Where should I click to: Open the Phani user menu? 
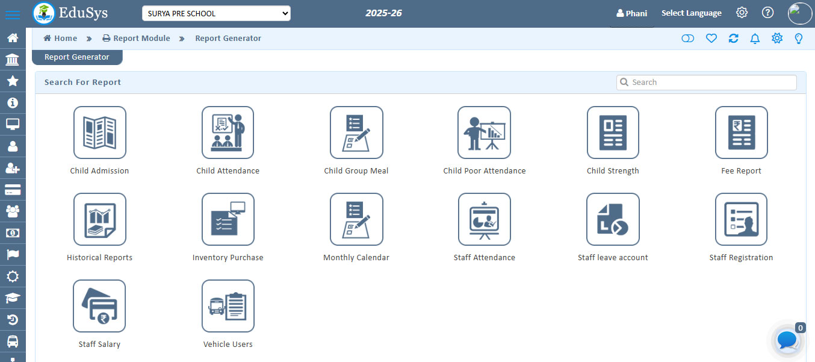[631, 13]
